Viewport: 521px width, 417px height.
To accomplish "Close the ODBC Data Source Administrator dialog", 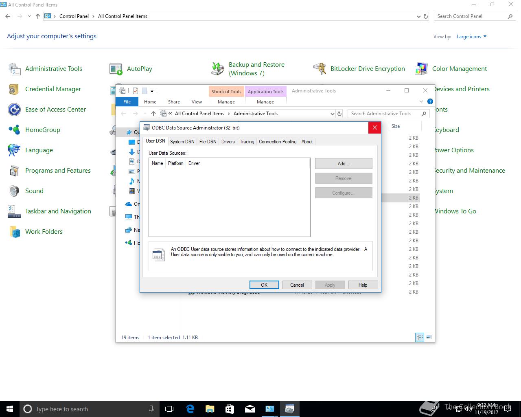I will 375,127.
